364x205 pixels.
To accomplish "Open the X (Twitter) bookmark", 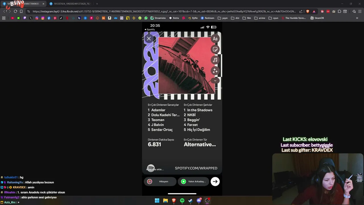I will pyautogui.click(x=31, y=18).
